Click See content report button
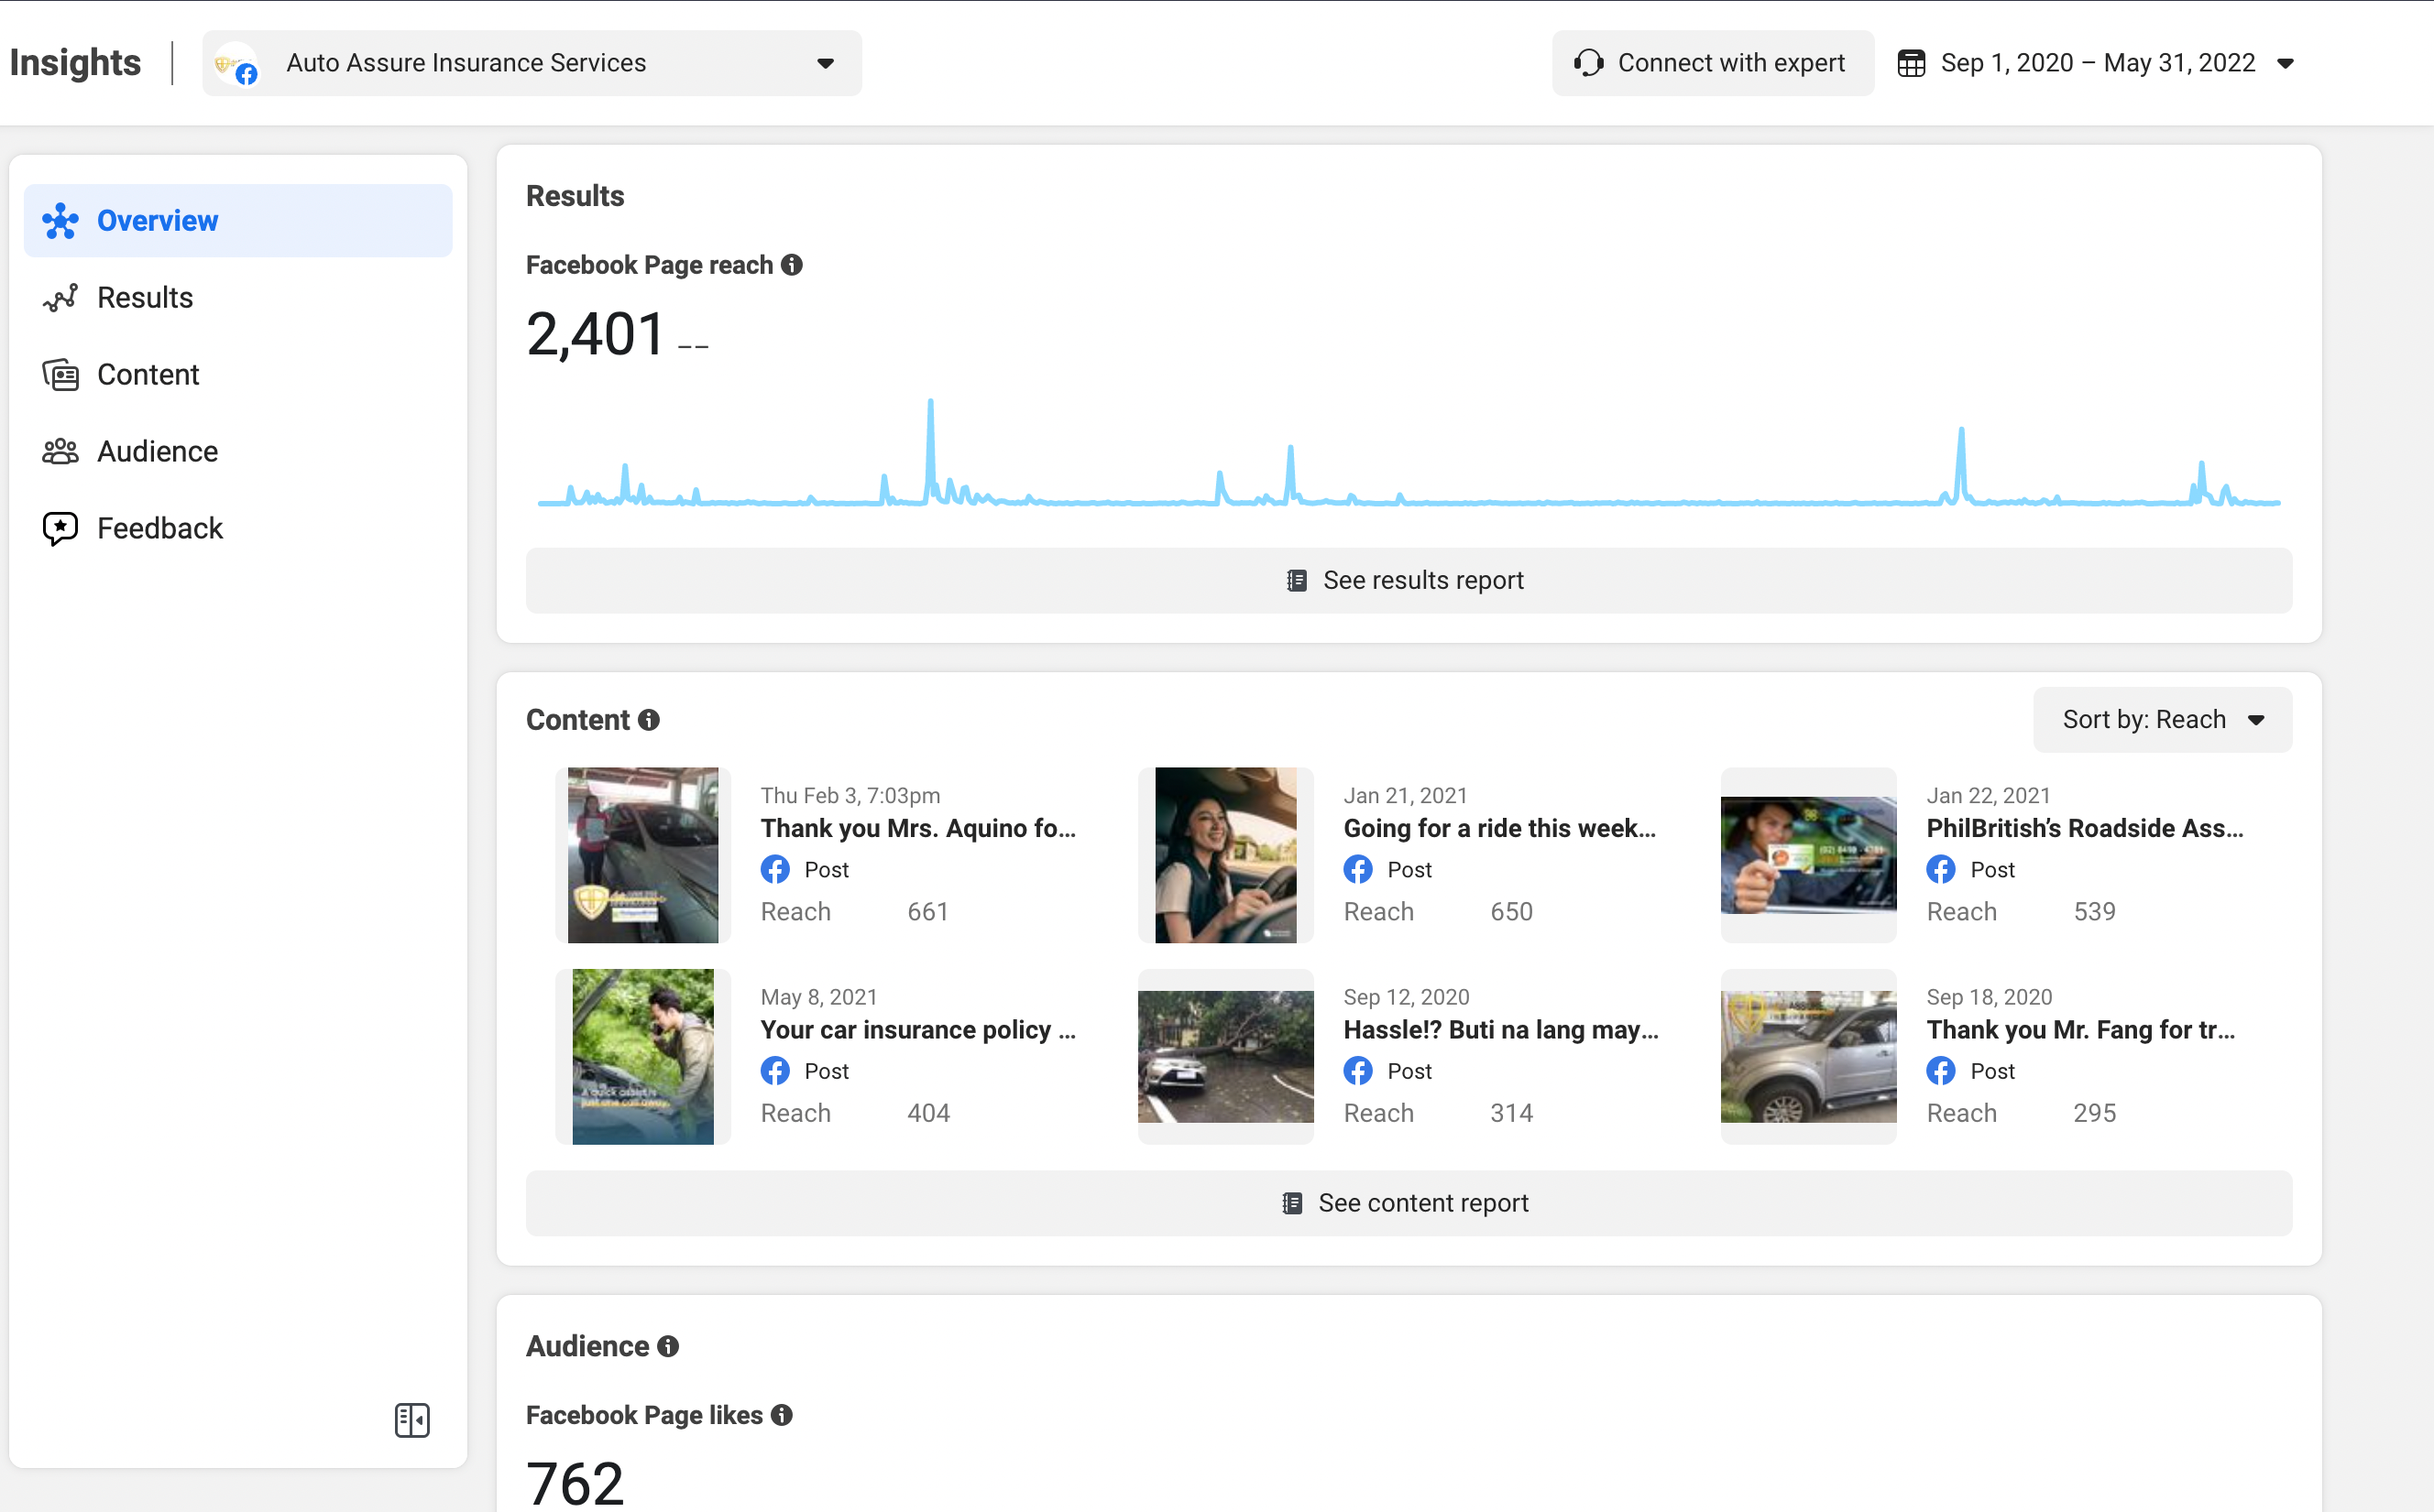Screen dimensions: 2434x1512 1408,1203
